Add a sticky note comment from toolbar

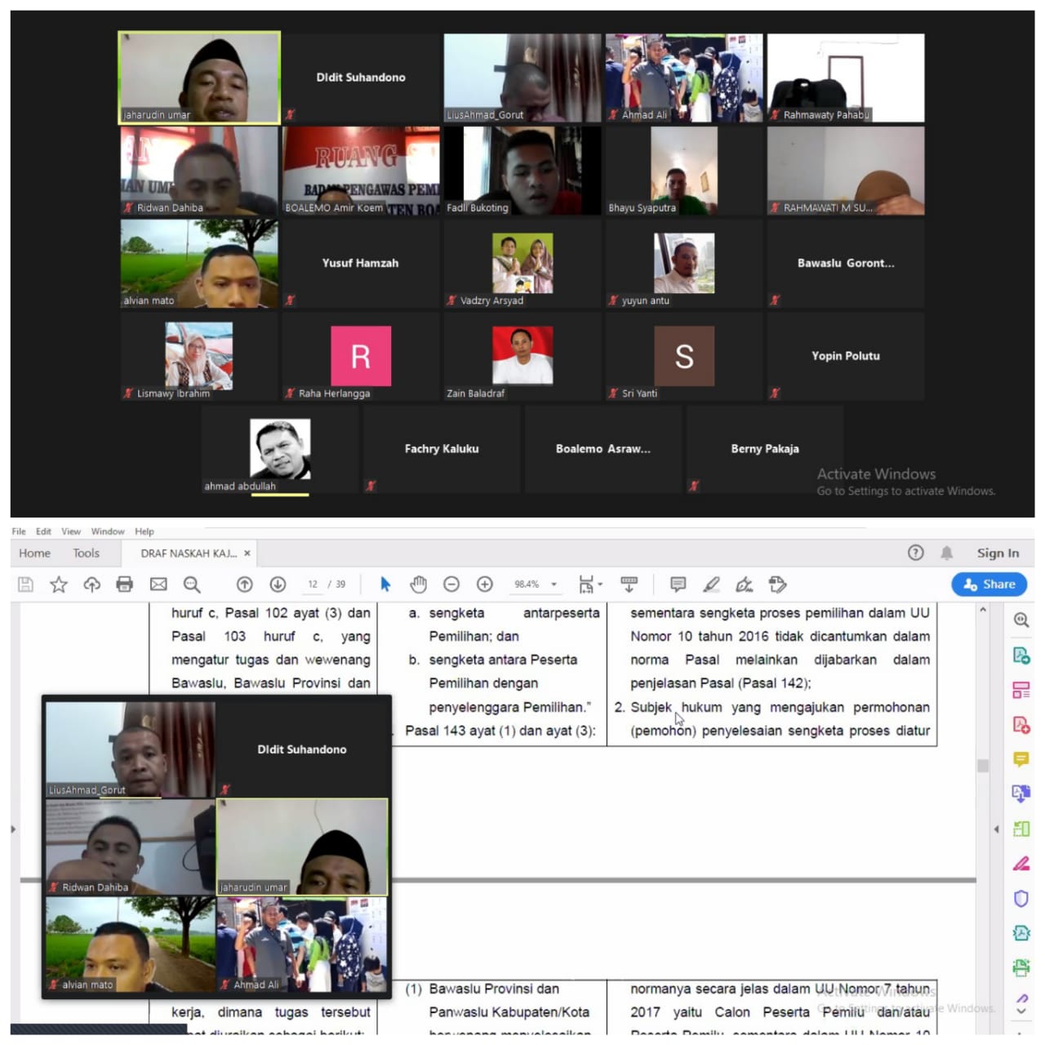click(x=678, y=584)
